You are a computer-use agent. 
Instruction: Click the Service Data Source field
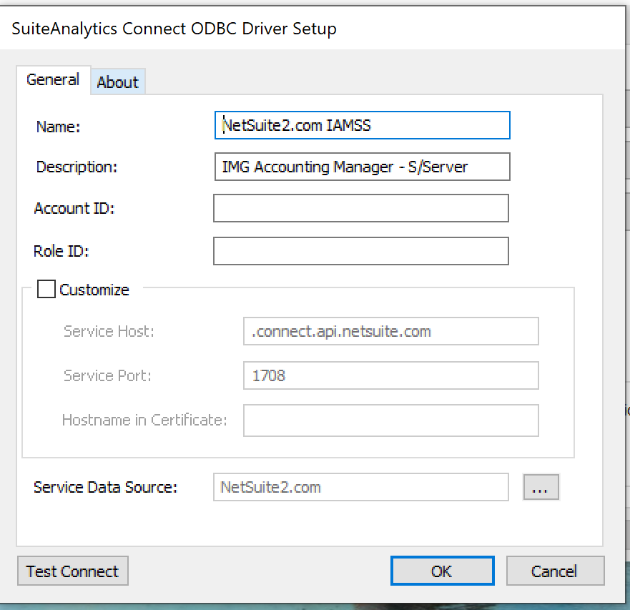(361, 487)
